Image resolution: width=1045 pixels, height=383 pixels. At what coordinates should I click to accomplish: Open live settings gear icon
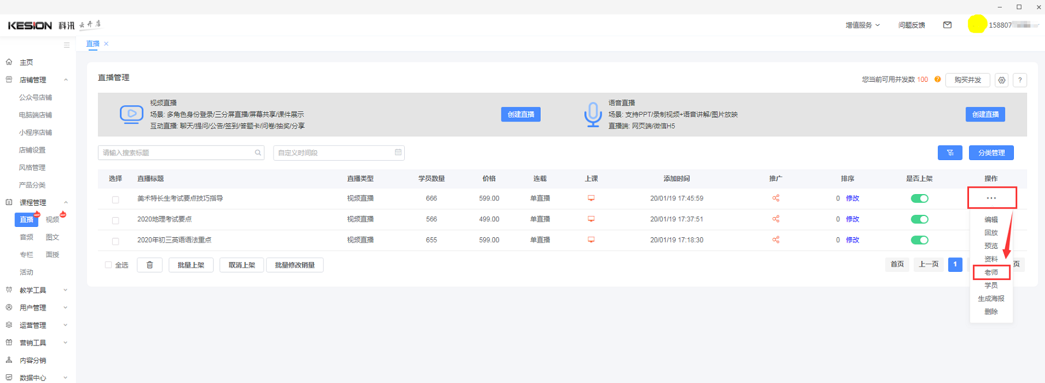(x=1002, y=80)
